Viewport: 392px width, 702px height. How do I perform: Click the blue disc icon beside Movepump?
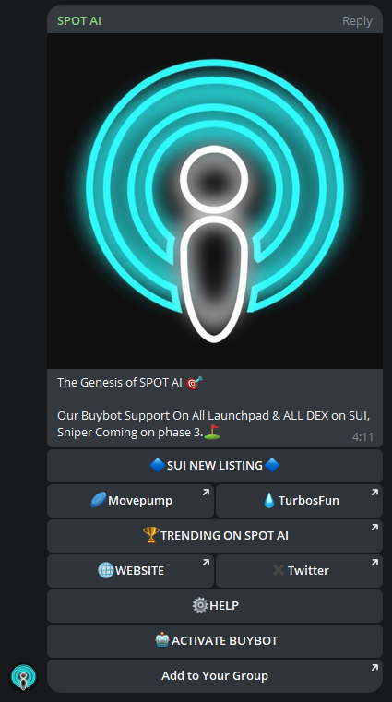click(x=99, y=500)
